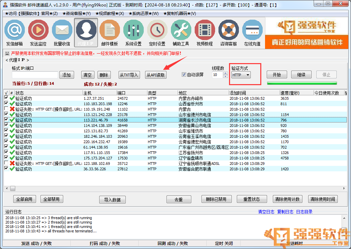This screenshot has height=249, width=351.
Task: Click the 从API读取 button
Action: [x=156, y=75]
